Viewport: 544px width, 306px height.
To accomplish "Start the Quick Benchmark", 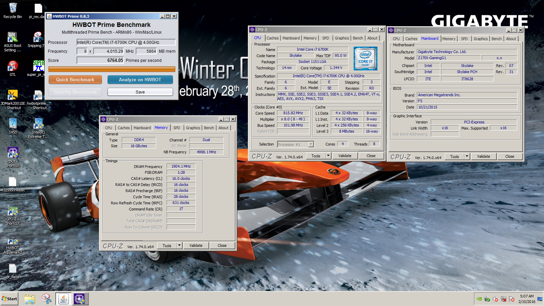I will tap(75, 80).
